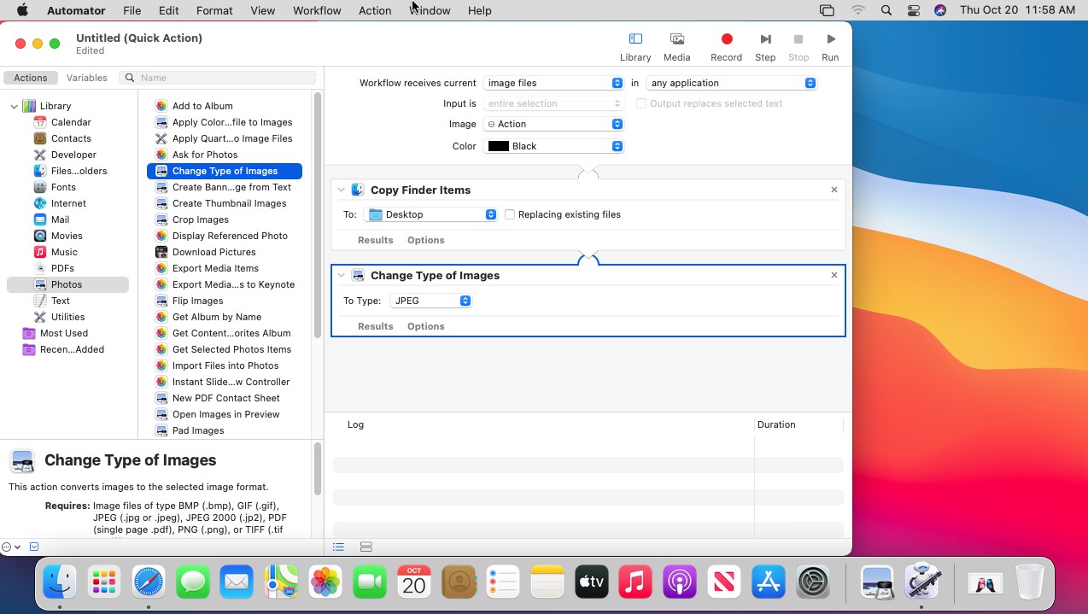The width and height of the screenshot is (1088, 614).
Task: Click the action search Name field
Action: [218, 78]
